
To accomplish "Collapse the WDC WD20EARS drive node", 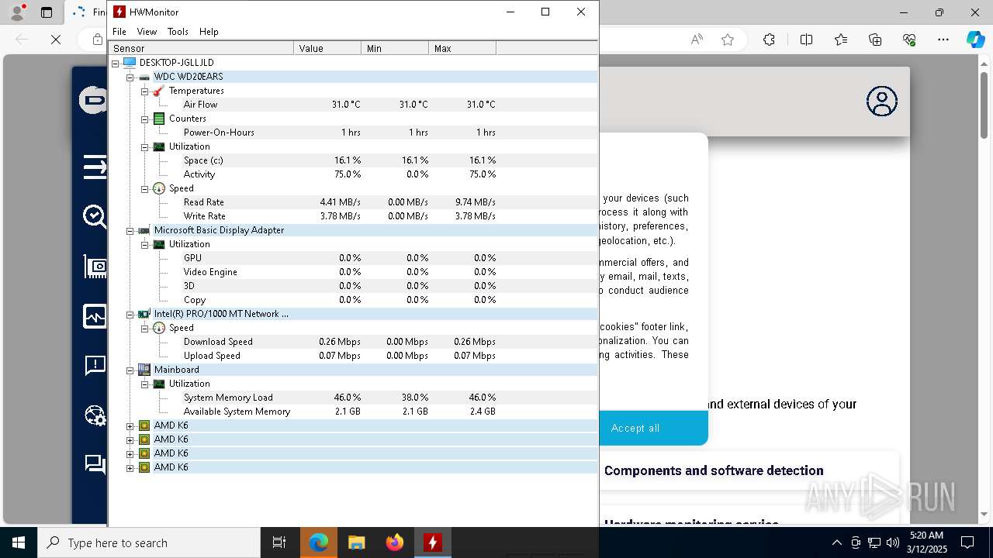I will [x=130, y=77].
